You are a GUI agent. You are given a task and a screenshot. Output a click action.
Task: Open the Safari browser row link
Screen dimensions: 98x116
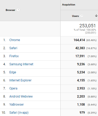13,48
